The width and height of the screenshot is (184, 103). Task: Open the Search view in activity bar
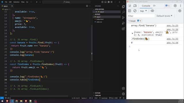(123, 12)
